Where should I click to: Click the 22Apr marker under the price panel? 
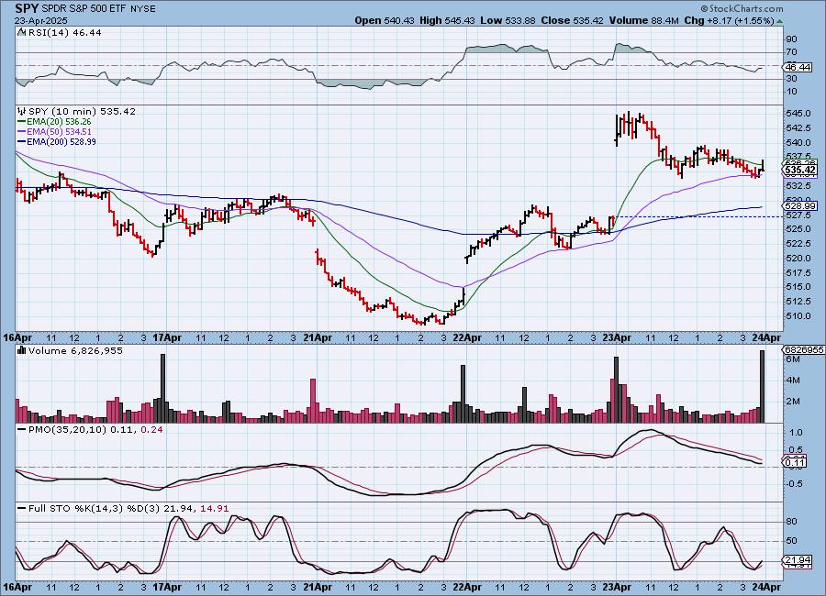pyautogui.click(x=467, y=337)
